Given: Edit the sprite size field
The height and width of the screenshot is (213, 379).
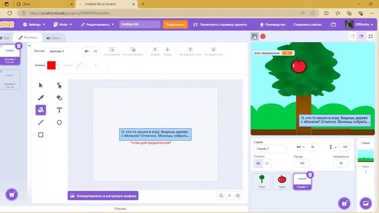Looking at the screenshot, I should (x=302, y=163).
